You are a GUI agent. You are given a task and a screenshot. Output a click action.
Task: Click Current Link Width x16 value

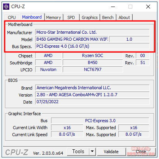[x=67, y=128]
